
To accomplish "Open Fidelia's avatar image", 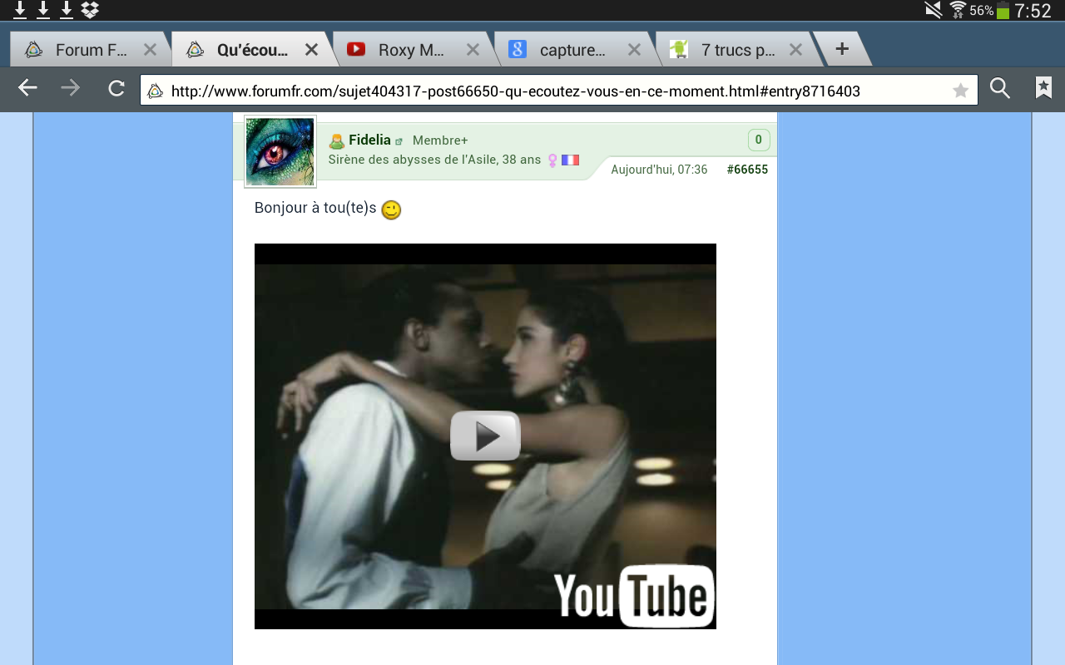I will click(x=280, y=151).
